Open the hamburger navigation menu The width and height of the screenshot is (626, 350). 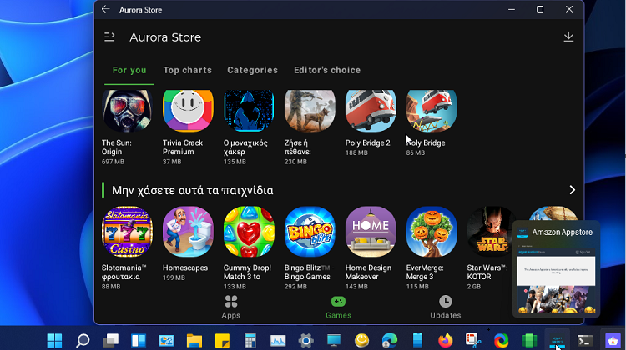tap(109, 37)
